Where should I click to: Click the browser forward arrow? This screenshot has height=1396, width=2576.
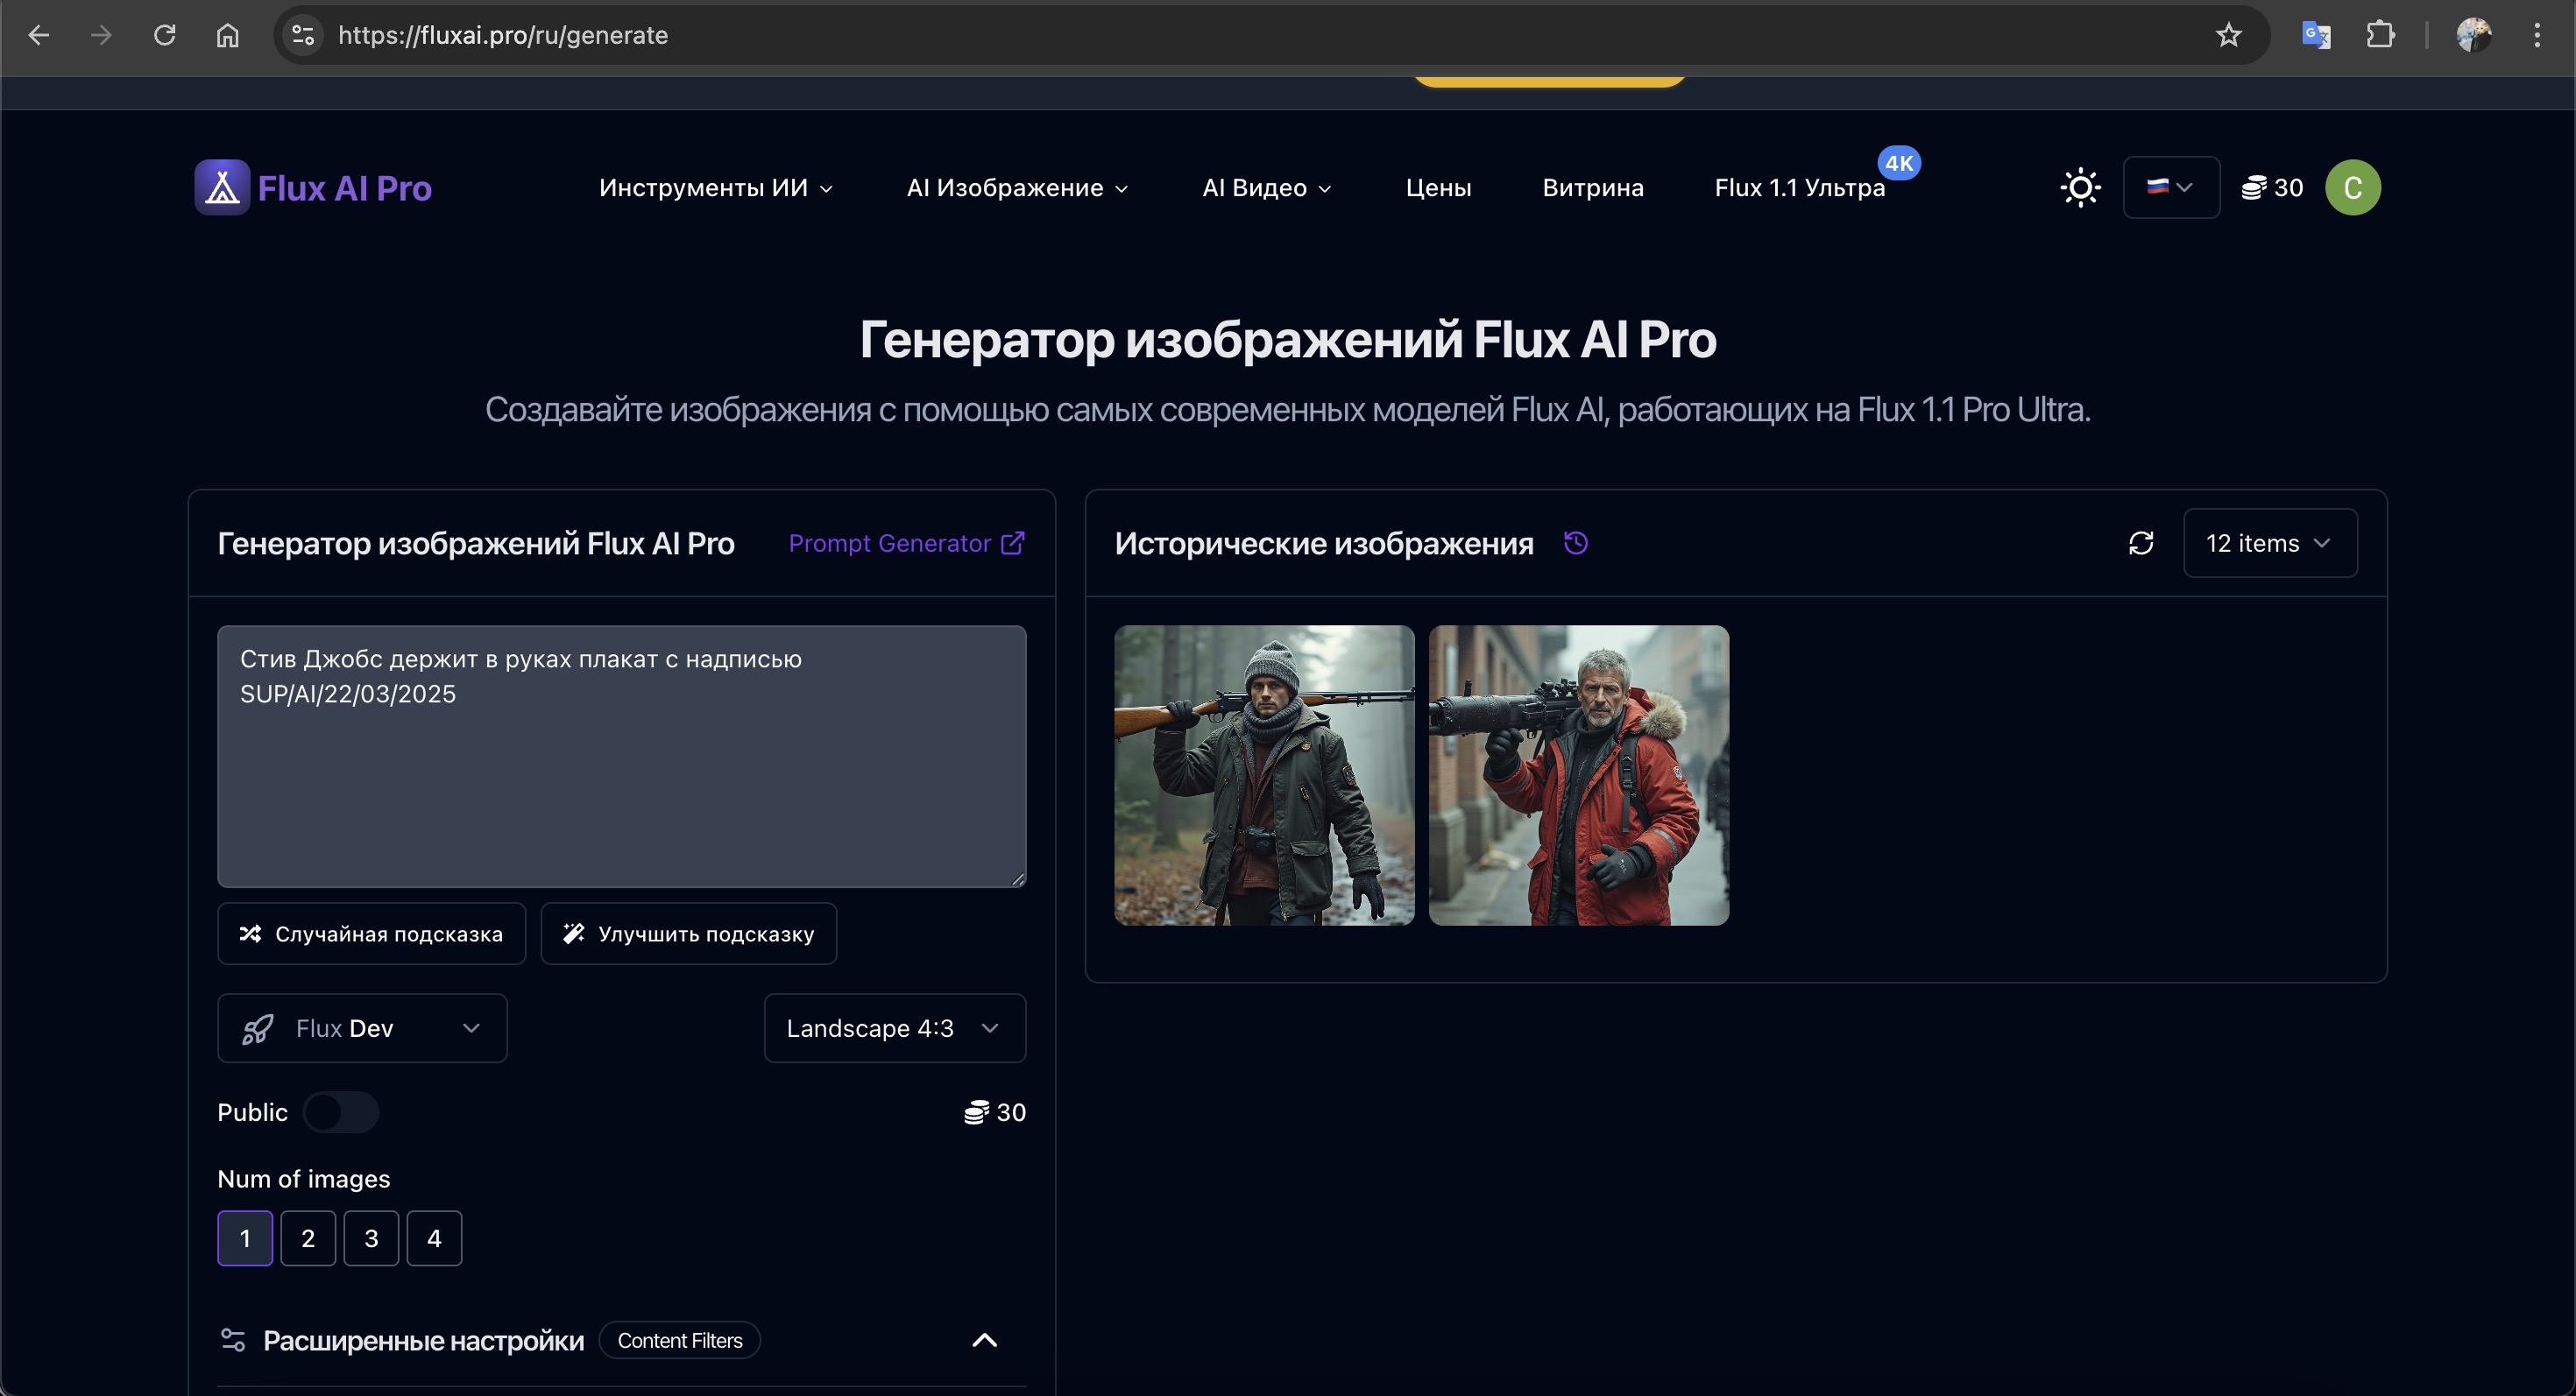click(101, 35)
